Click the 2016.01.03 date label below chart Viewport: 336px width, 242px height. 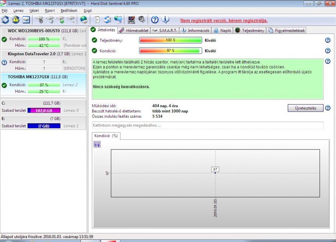tap(215, 208)
